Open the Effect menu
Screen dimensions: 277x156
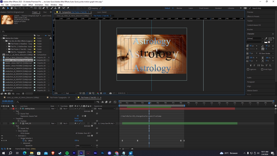pos(31,5)
